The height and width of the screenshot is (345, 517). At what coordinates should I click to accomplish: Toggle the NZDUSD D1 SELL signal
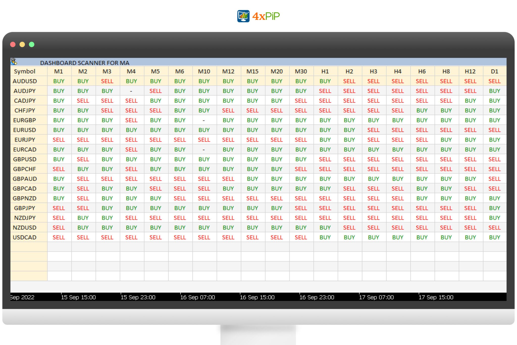[495, 227]
